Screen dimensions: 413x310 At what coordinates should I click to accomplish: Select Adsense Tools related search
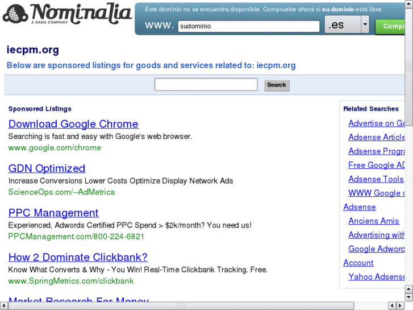376,179
